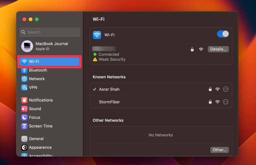Click the Weak Security warning icon
Viewport: 256px width, 165px height.
coord(95,59)
